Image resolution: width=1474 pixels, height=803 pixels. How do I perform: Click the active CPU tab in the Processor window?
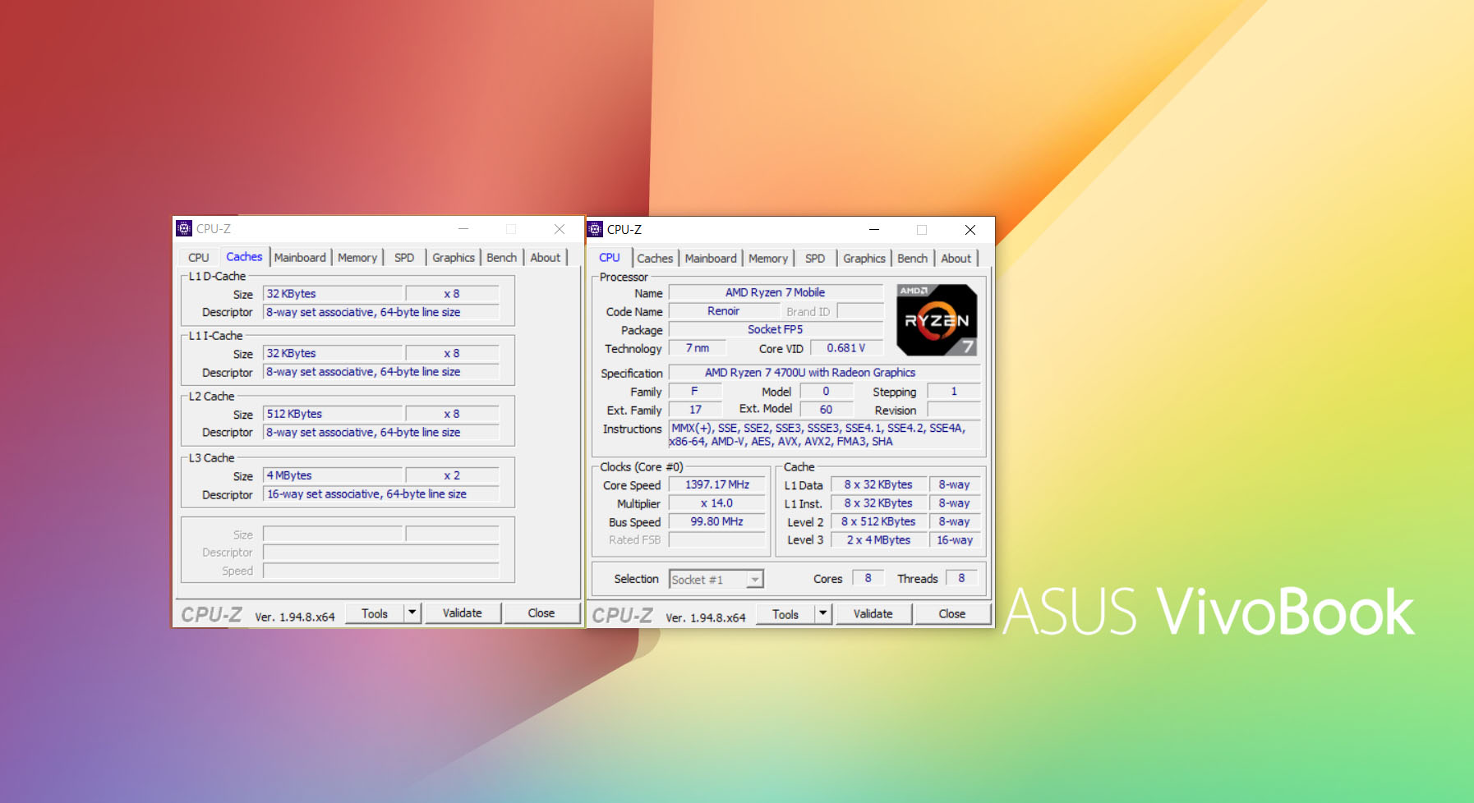coord(610,258)
